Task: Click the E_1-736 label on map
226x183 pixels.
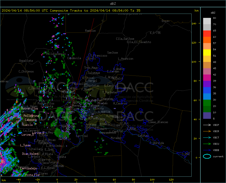Action: (155, 33)
